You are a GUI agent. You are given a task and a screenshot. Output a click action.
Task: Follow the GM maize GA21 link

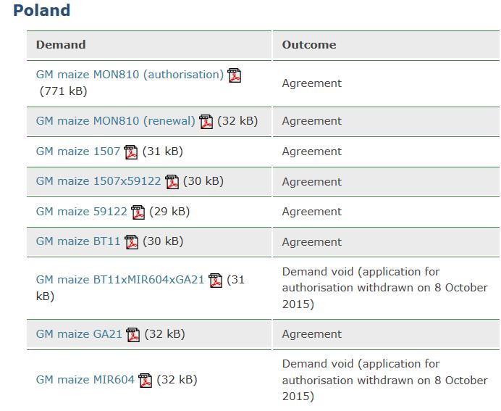79,334
